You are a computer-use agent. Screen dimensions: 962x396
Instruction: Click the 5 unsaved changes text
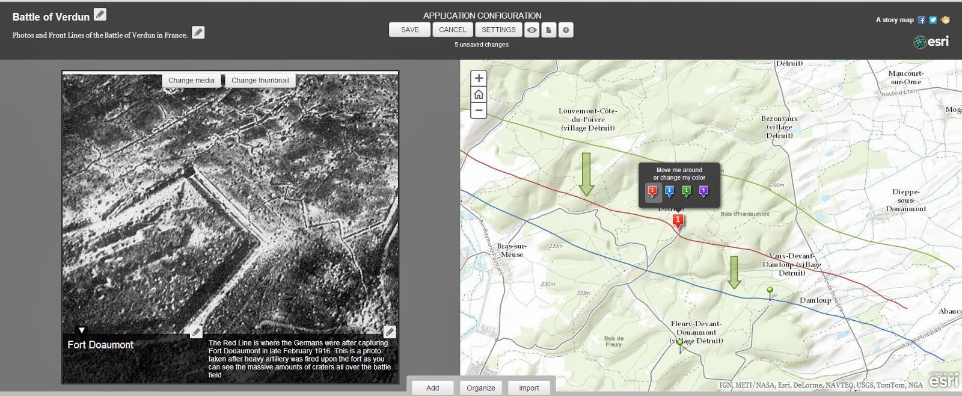pos(482,45)
